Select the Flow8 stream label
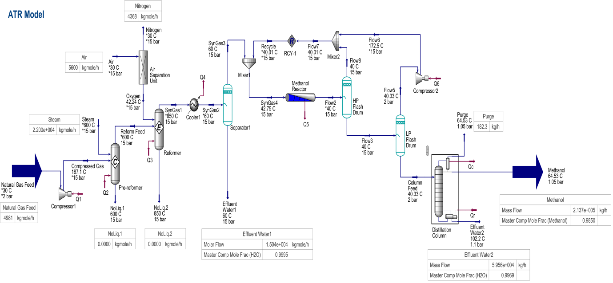Viewport: 613px width, 283px height. click(356, 60)
